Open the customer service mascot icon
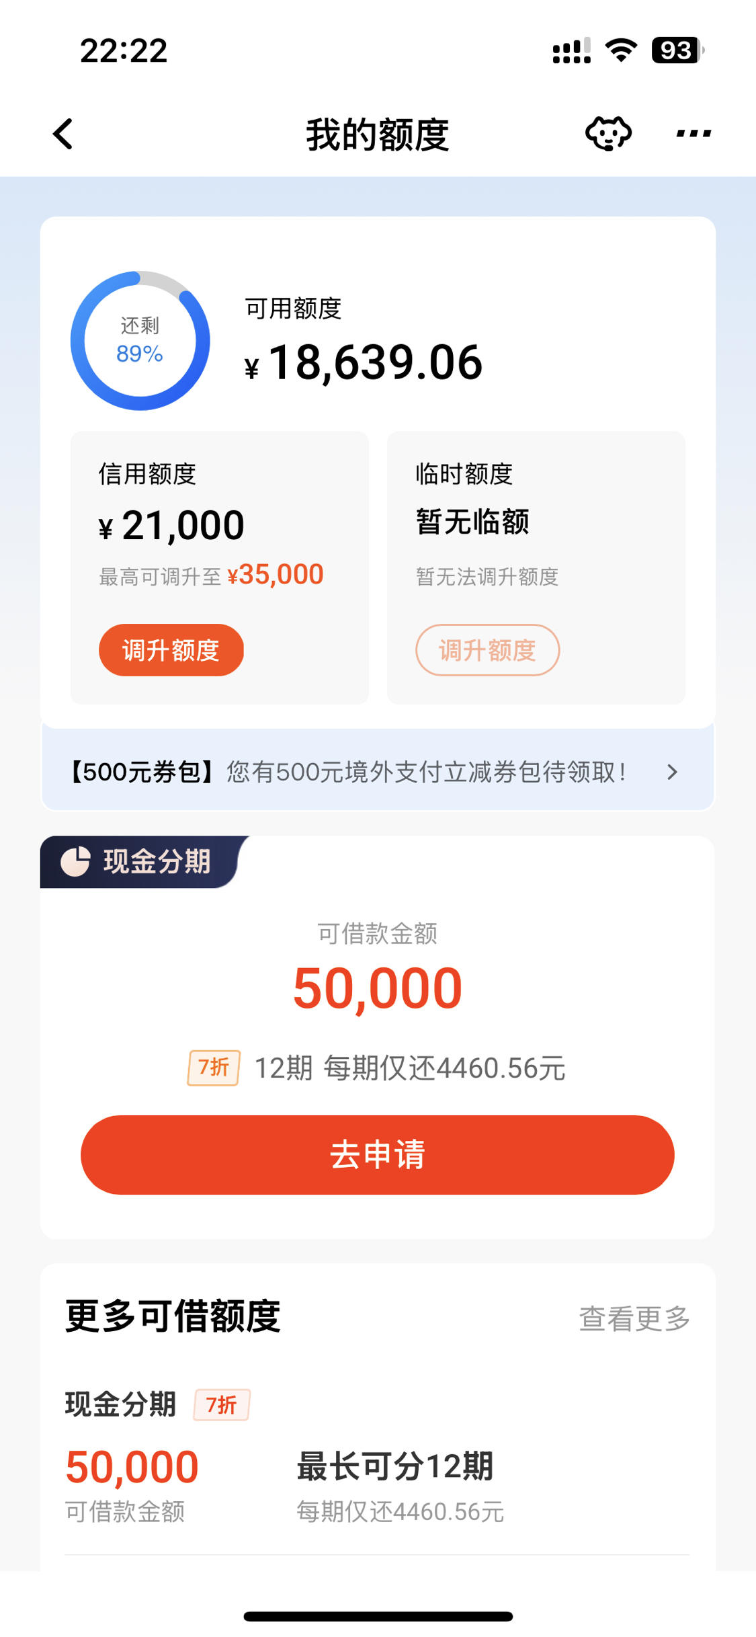This screenshot has width=756, height=1637. coord(608,133)
